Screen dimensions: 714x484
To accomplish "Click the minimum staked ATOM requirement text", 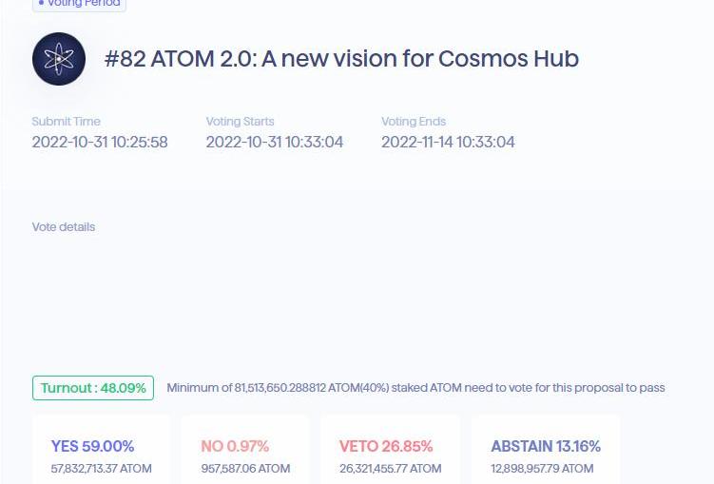I will (415, 388).
